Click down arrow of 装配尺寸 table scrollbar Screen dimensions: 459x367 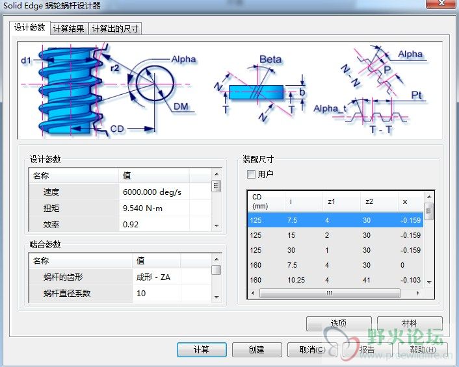428,282
